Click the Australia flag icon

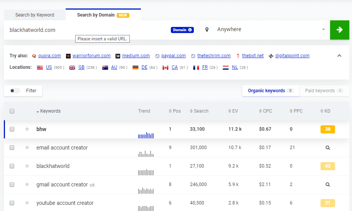point(105,67)
